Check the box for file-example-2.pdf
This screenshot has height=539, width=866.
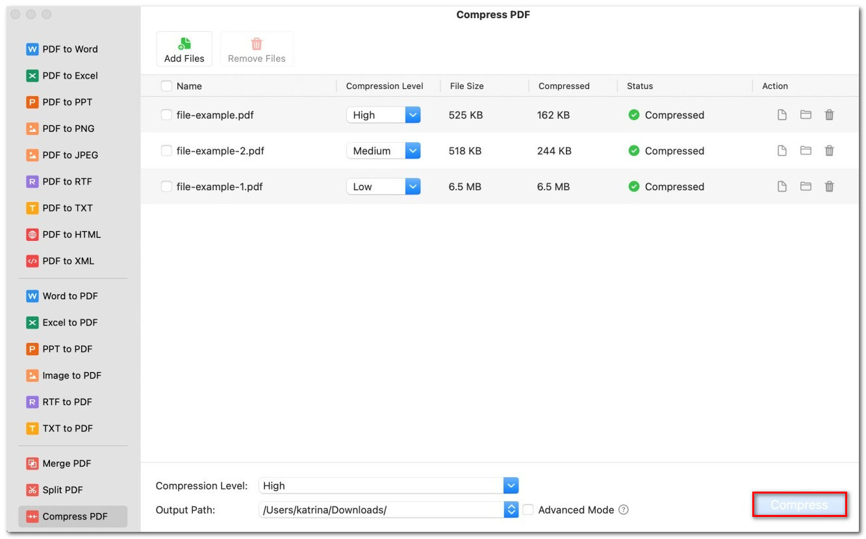pyautogui.click(x=166, y=151)
